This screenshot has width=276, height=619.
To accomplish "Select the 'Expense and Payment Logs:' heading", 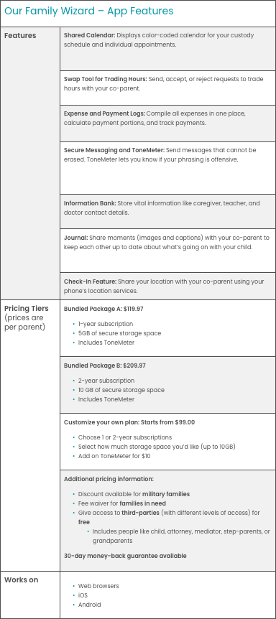I will pos(104,113).
